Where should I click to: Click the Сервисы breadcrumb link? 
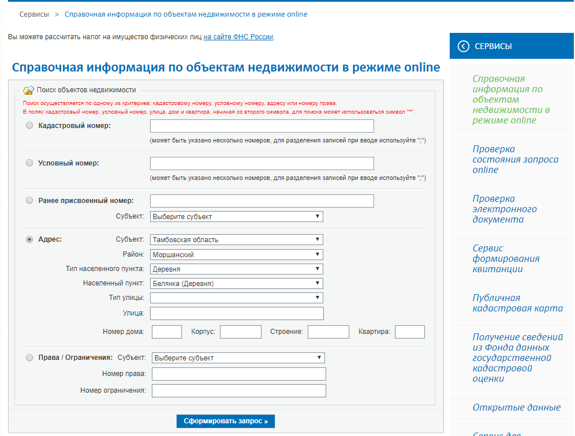[33, 14]
